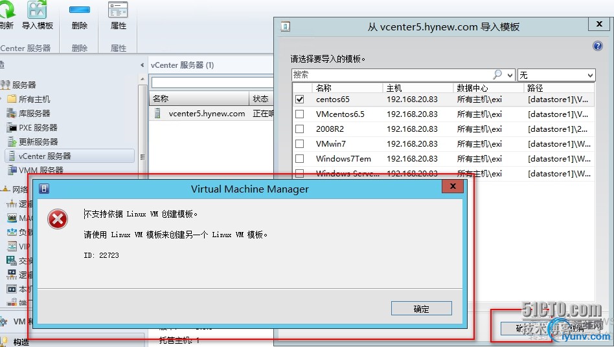
Task: Click the Import Template ribbon icon
Action: (x=37, y=10)
